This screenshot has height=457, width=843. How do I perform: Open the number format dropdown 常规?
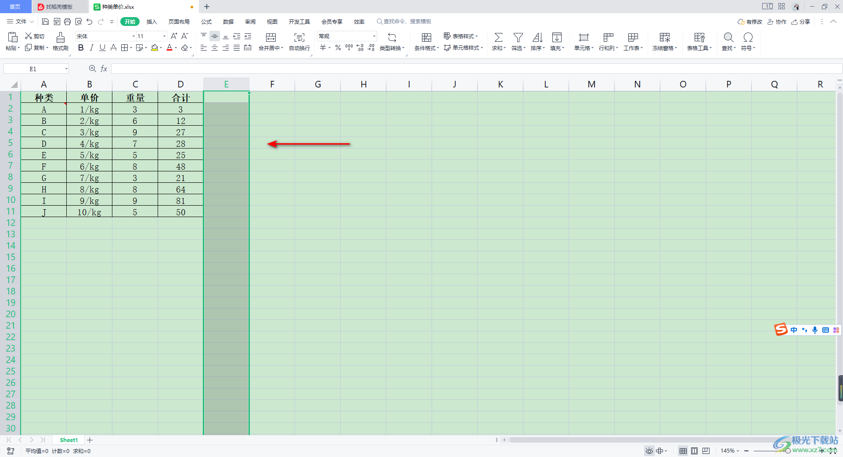click(374, 36)
